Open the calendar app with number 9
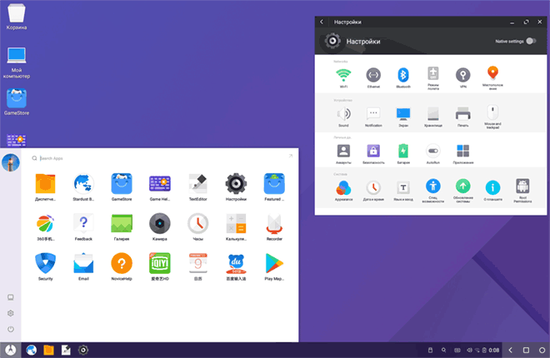Screen dimensions: 550x358 pyautogui.click(x=197, y=267)
